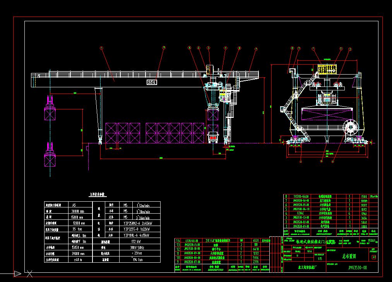This screenshot has height=282, width=392.
Task: Click the weight value '2454' in upper parts list
Action: (364, 218)
